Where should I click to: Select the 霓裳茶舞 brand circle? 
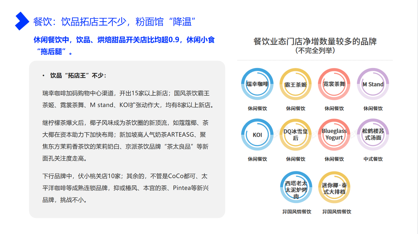pos(334,84)
